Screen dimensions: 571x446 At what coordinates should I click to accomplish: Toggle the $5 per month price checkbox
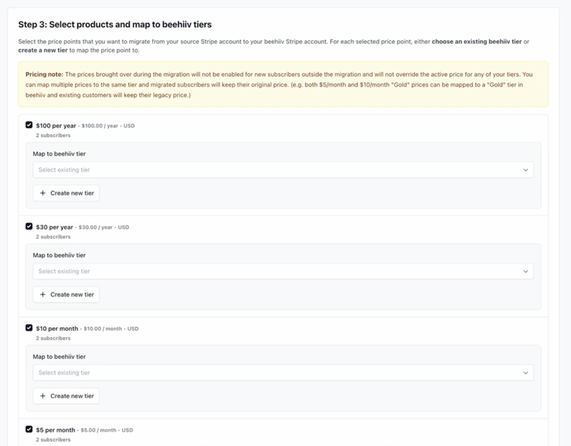pos(29,430)
